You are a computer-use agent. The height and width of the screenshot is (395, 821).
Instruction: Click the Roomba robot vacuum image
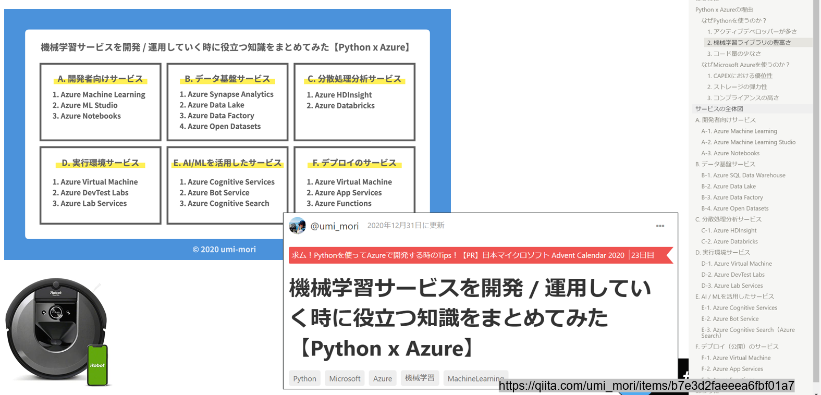pyautogui.click(x=57, y=332)
